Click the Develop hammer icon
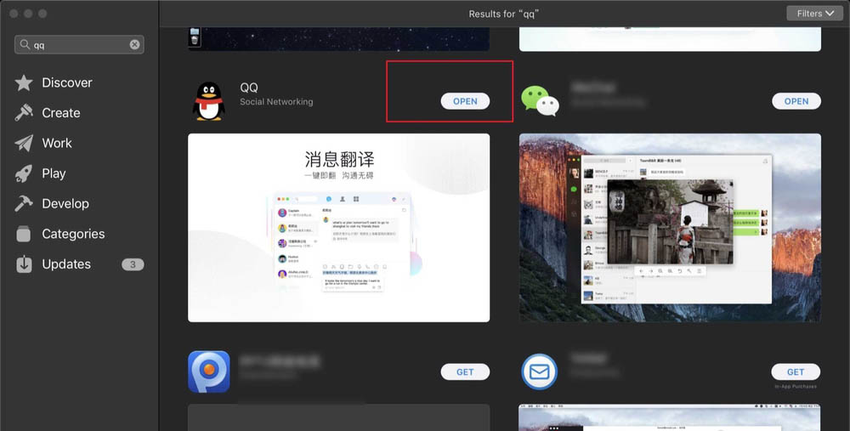 (x=24, y=203)
